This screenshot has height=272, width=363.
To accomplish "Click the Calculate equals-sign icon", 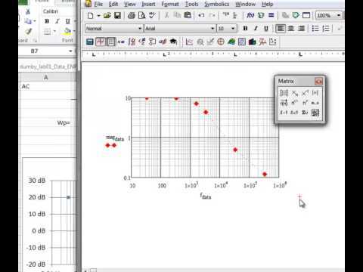I will [271, 15].
